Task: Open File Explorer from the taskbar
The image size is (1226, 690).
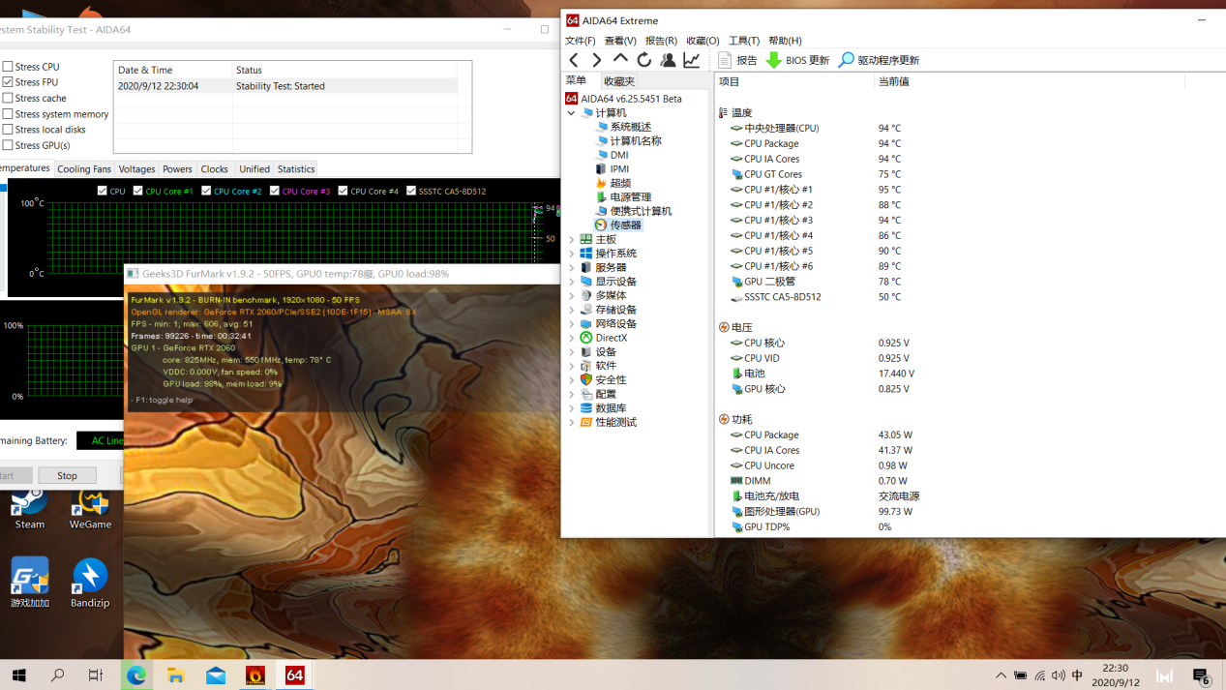Action: [176, 675]
